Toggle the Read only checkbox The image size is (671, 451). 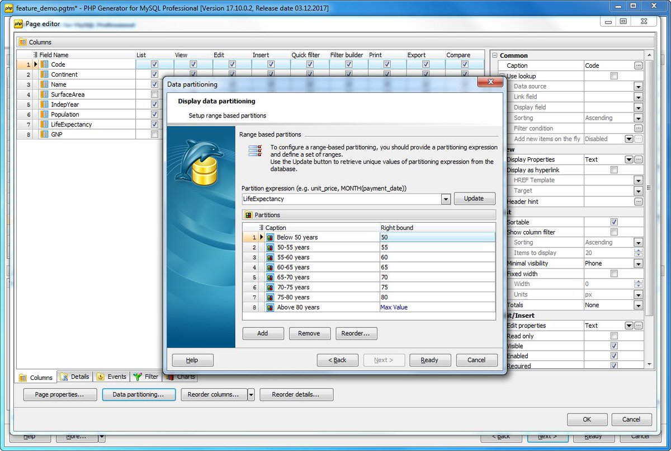tap(614, 336)
